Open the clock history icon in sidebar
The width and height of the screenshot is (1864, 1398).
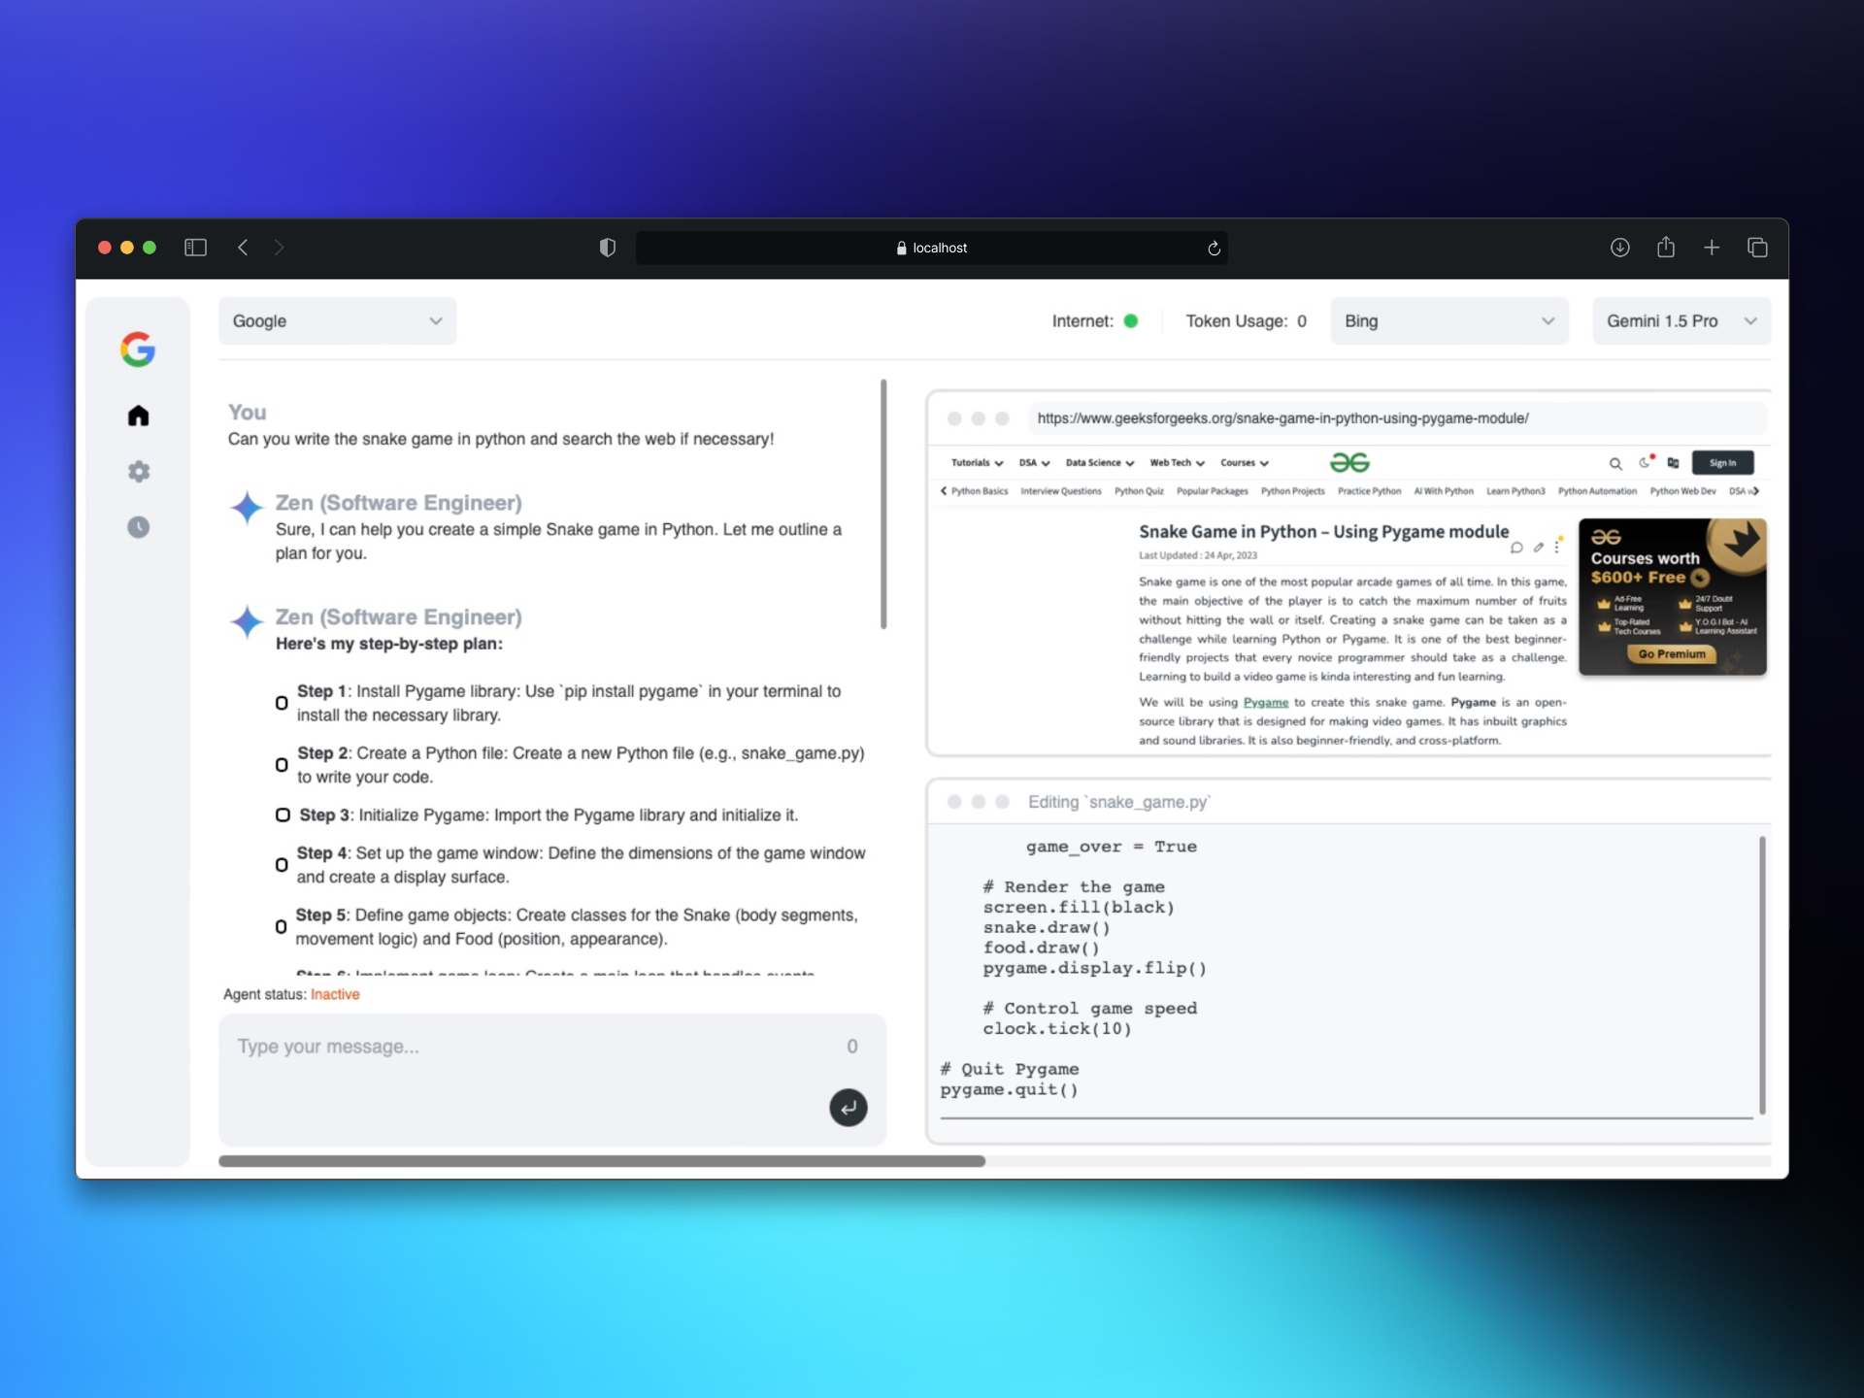click(138, 527)
